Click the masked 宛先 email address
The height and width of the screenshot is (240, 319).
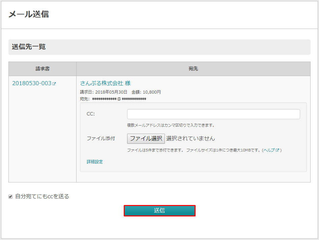(x=119, y=99)
